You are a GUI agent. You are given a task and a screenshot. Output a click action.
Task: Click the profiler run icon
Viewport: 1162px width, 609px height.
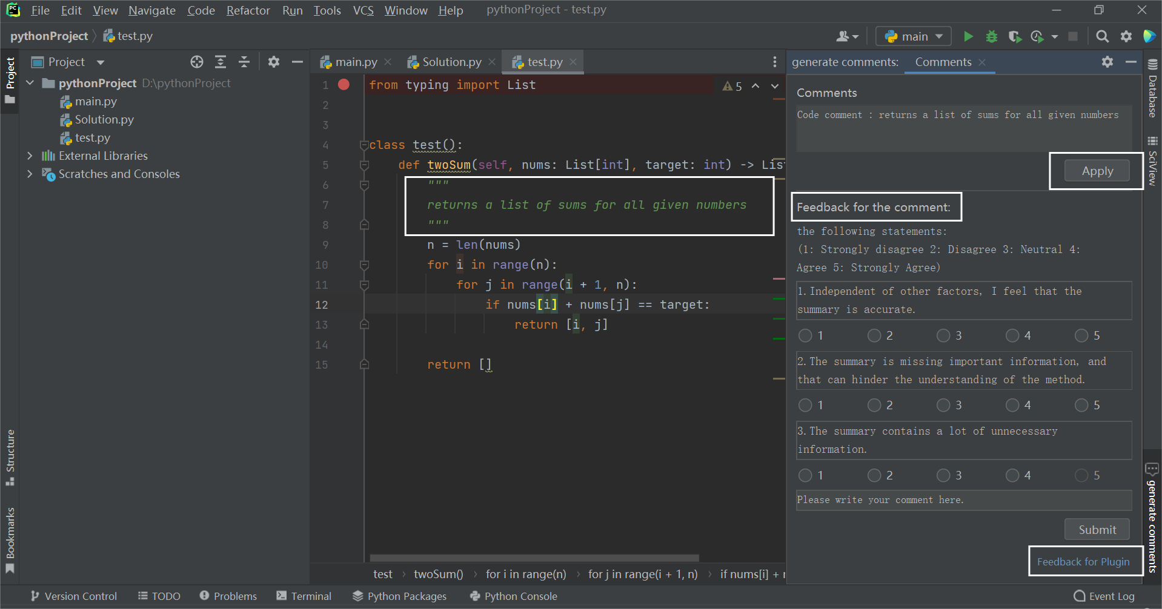click(x=1037, y=36)
